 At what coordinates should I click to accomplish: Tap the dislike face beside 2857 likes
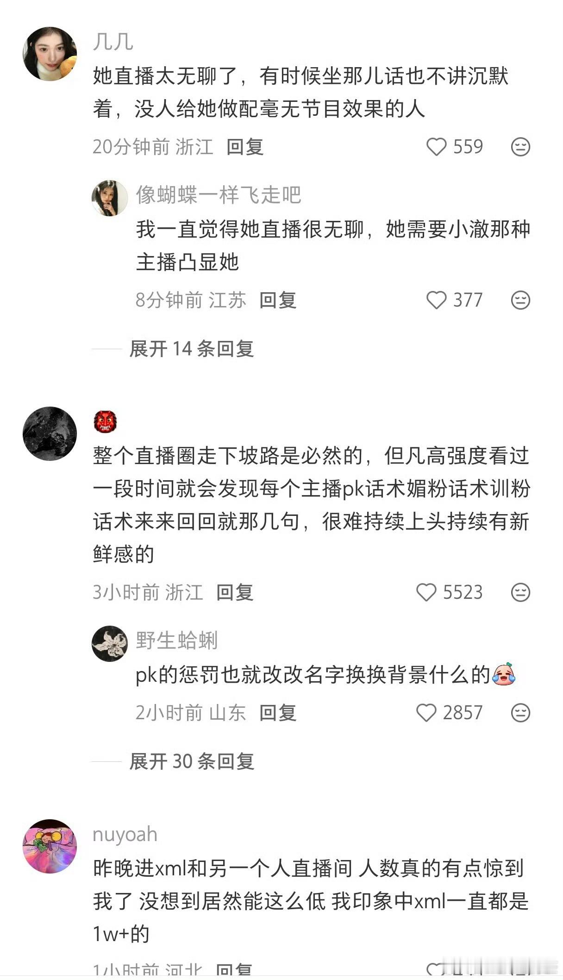[520, 713]
